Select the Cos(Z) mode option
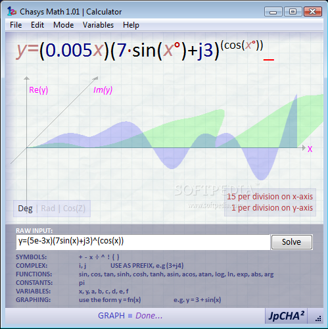This screenshot has width=328, height=329. tap(74, 209)
